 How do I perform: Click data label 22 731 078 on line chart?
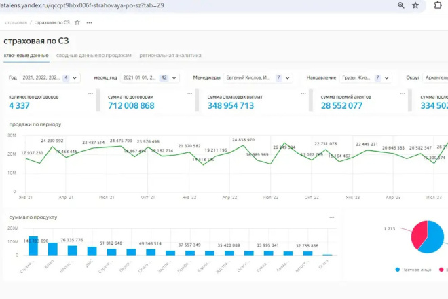(x=326, y=143)
